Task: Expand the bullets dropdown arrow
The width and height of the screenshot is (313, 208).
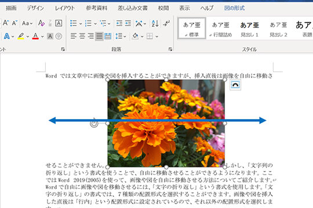Action: [81, 24]
